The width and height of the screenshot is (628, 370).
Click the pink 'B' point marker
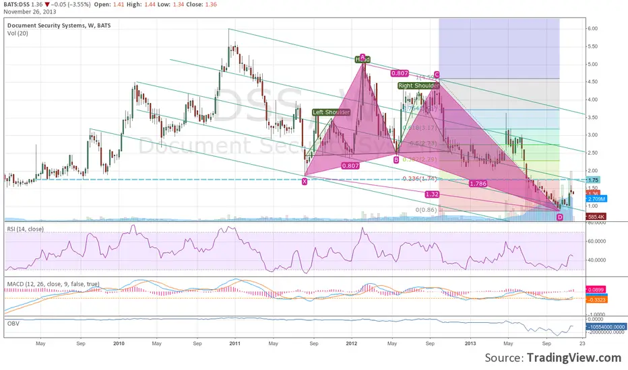click(x=396, y=160)
